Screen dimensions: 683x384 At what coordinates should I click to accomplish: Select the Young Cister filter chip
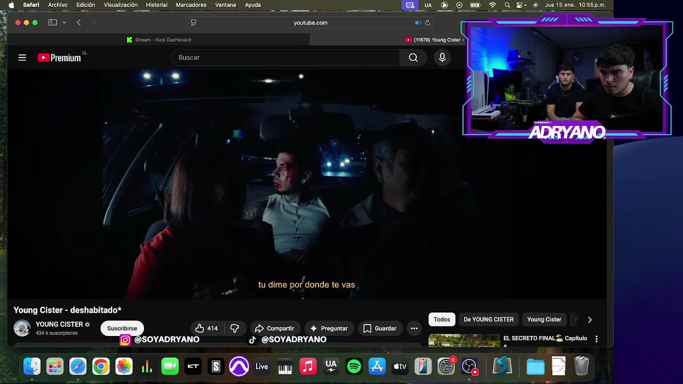(x=544, y=319)
